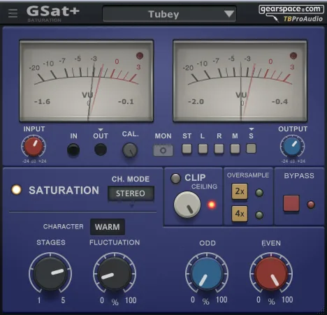Enable 2x oversampling
Image resolution: width=327 pixels, height=315 pixels.
tap(240, 191)
